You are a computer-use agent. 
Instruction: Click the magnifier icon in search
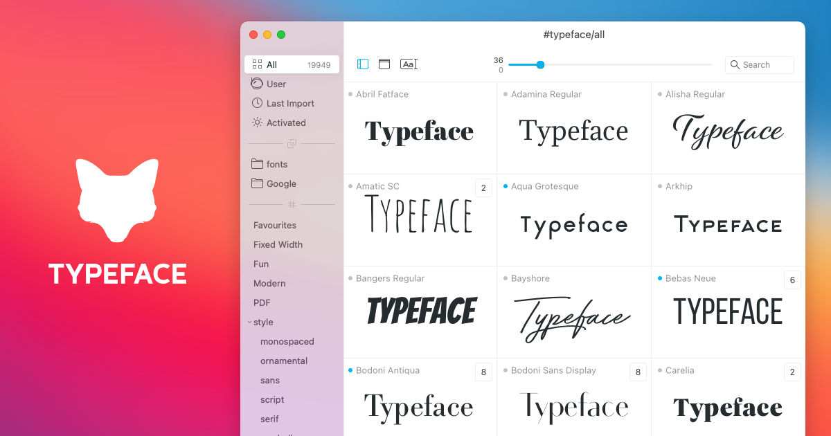point(735,65)
